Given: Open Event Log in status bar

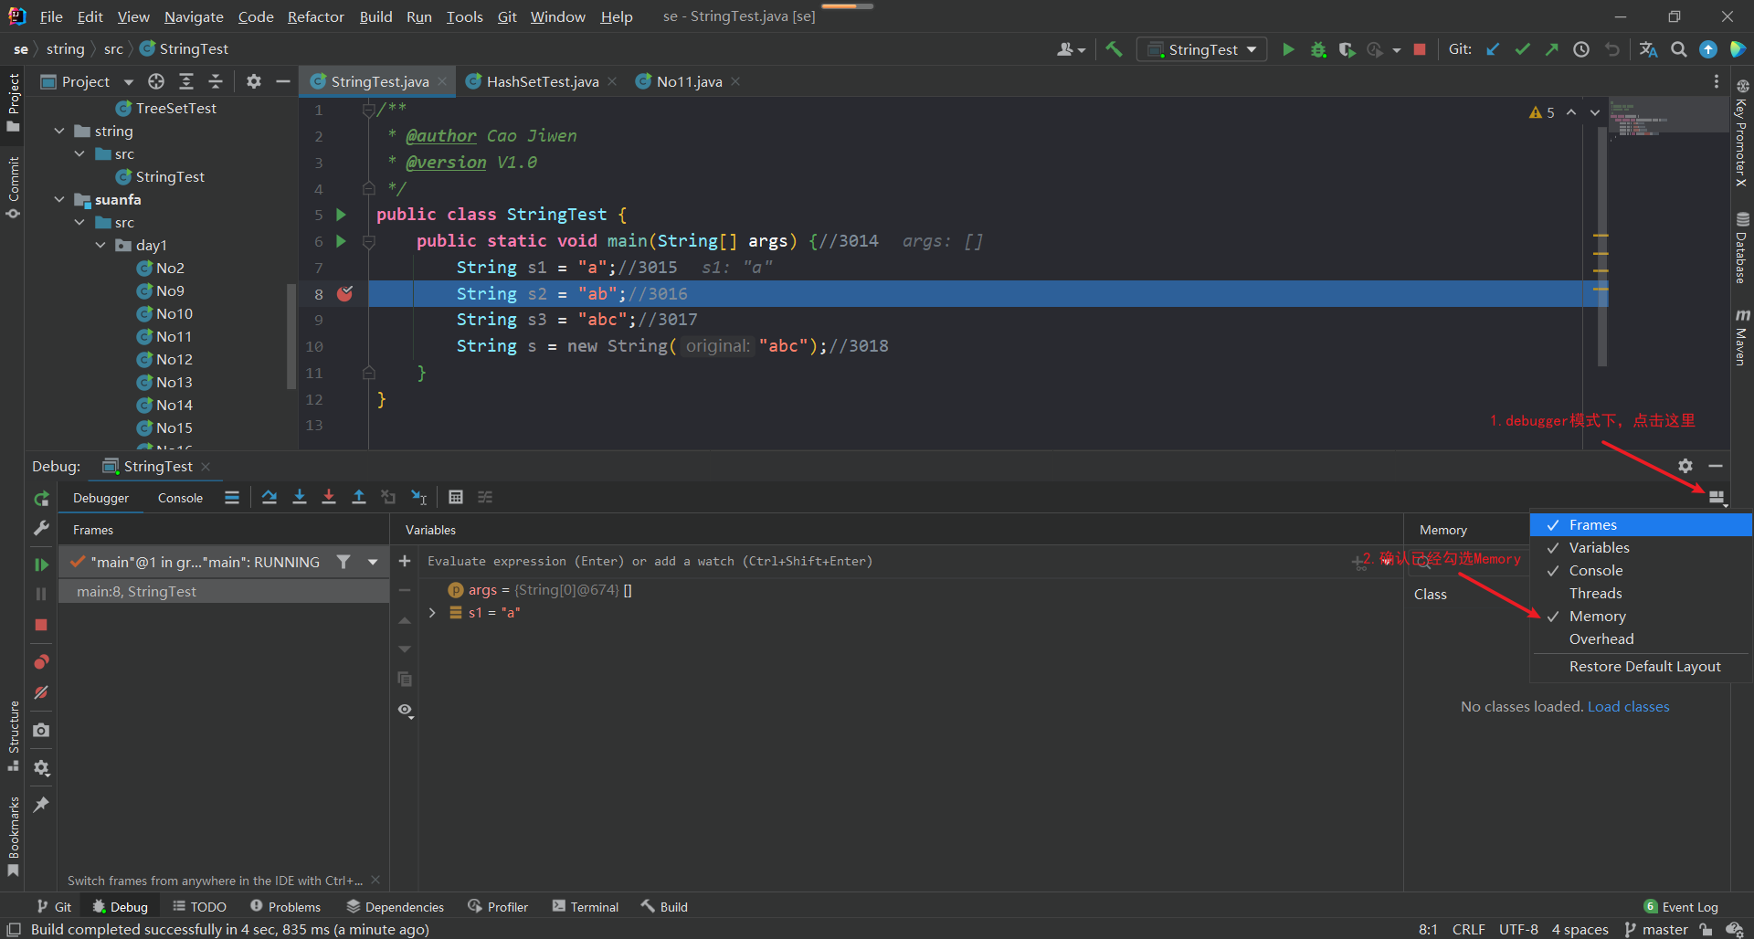Looking at the screenshot, I should (x=1681, y=906).
